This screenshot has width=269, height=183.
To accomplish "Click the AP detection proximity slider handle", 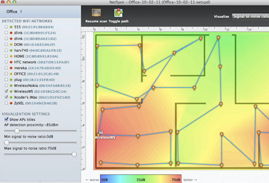I will [17, 131].
